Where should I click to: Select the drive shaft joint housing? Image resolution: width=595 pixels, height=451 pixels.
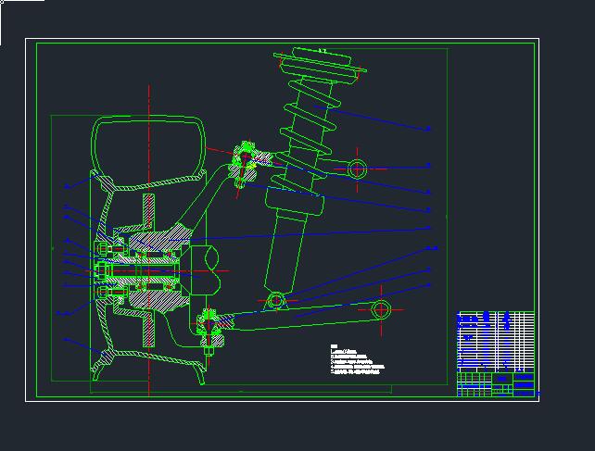point(205,270)
